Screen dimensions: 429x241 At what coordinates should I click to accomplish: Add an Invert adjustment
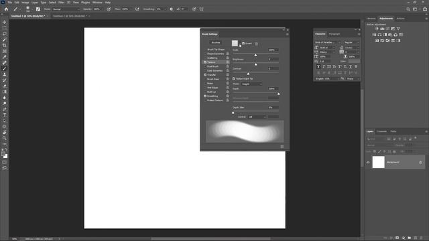(377, 40)
